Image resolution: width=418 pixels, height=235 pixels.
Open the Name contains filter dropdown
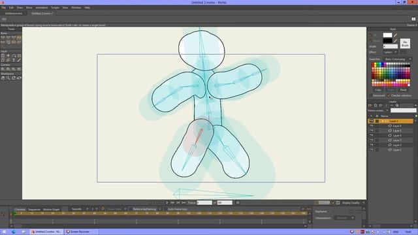point(378,110)
